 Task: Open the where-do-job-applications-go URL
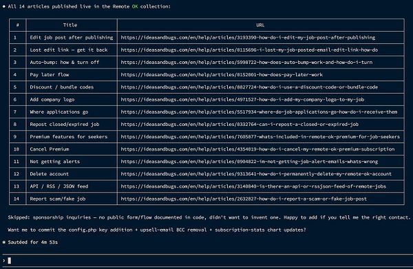[x=259, y=112]
